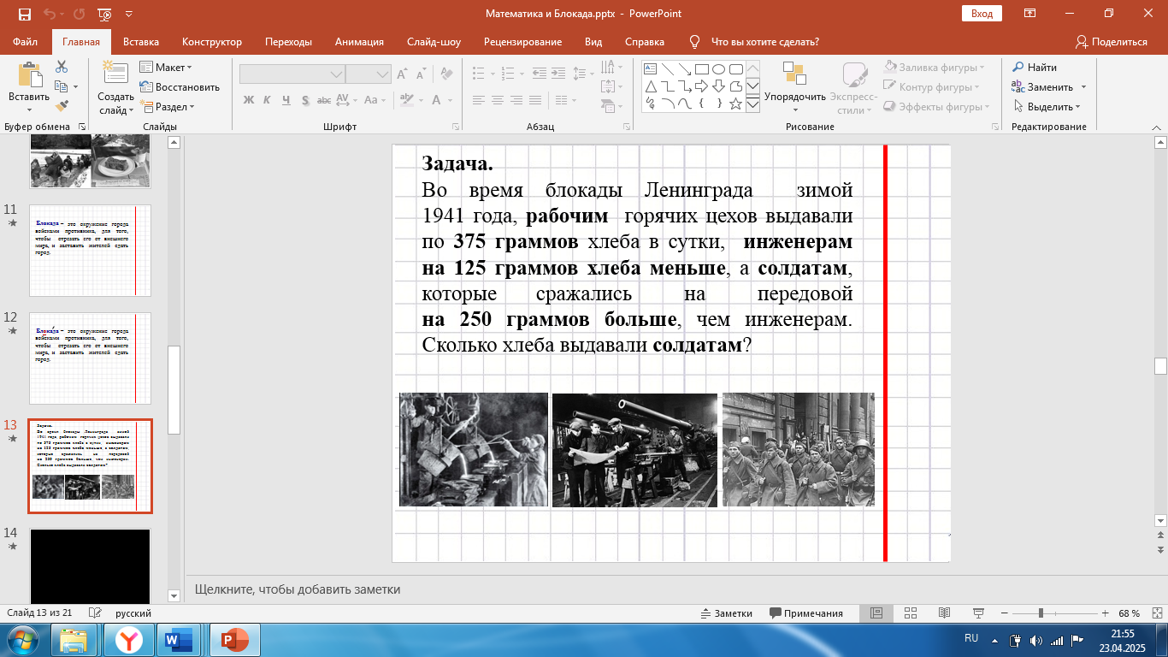The height and width of the screenshot is (657, 1168).
Task: Select slide 11 thumbnail
Action: 91,251
